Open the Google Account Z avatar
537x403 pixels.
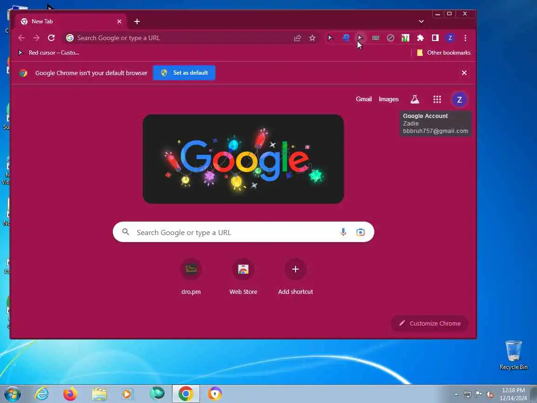[x=459, y=100]
